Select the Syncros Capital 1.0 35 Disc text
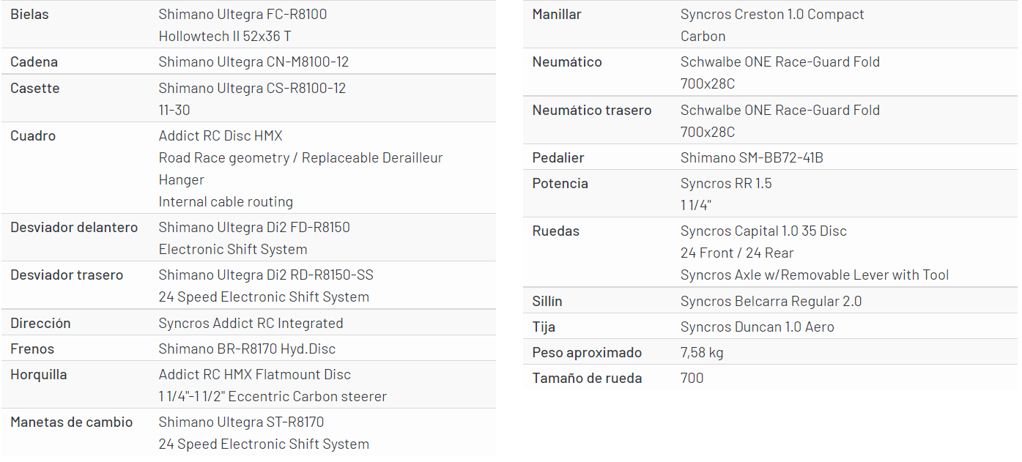Image resolution: width=1022 pixels, height=462 pixels. pyautogui.click(x=763, y=231)
